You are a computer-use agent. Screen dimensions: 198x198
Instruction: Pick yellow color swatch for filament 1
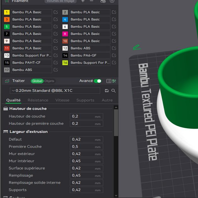pos(7,12)
